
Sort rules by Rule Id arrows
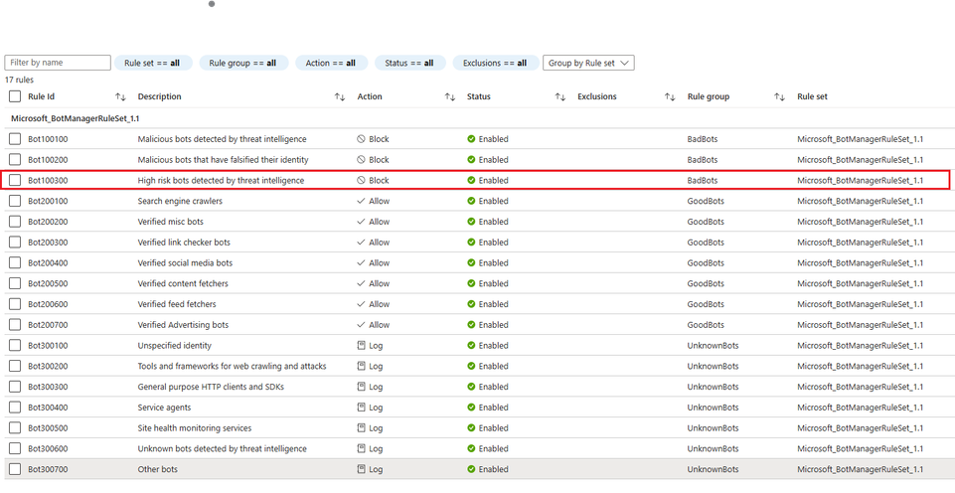tap(120, 96)
